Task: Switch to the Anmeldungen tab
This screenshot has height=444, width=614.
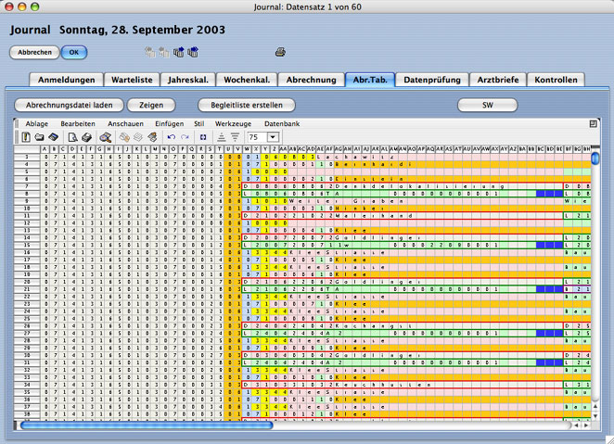Action: point(66,80)
